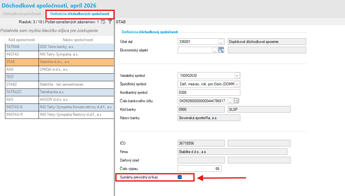Click Číslo bankového účtu input field

click(202, 101)
